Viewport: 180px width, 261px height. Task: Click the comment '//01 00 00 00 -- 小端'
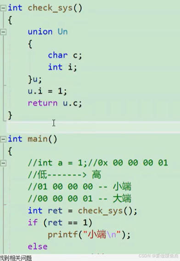tap(79, 187)
